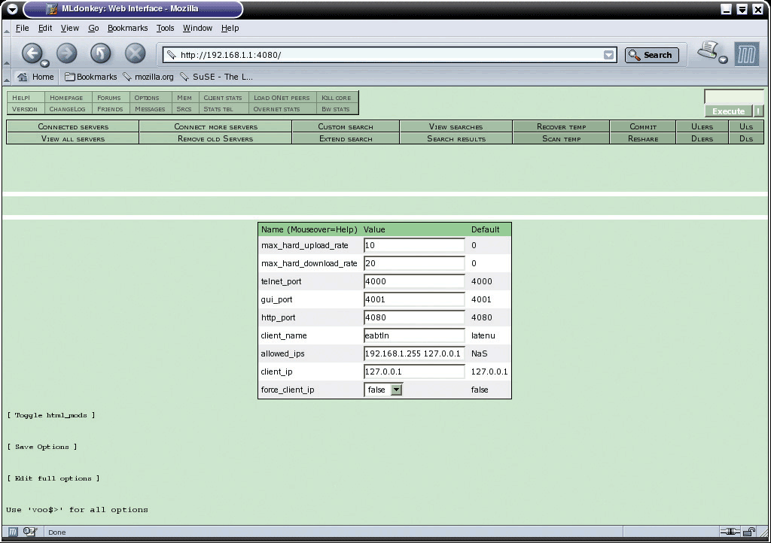Screen dimensions: 771x543
Task: Click View all servers button
Action: 73,138
